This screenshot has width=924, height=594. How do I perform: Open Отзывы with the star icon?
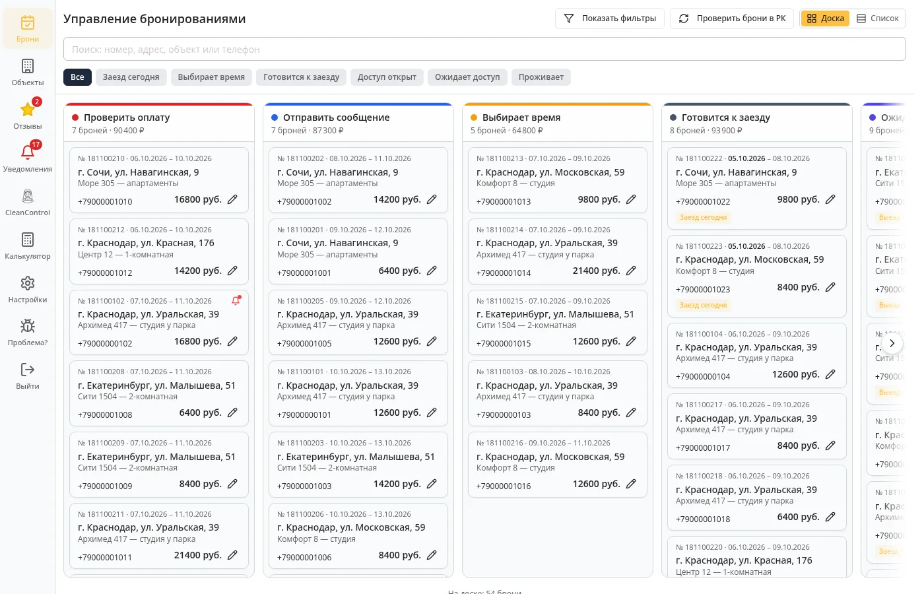click(27, 115)
